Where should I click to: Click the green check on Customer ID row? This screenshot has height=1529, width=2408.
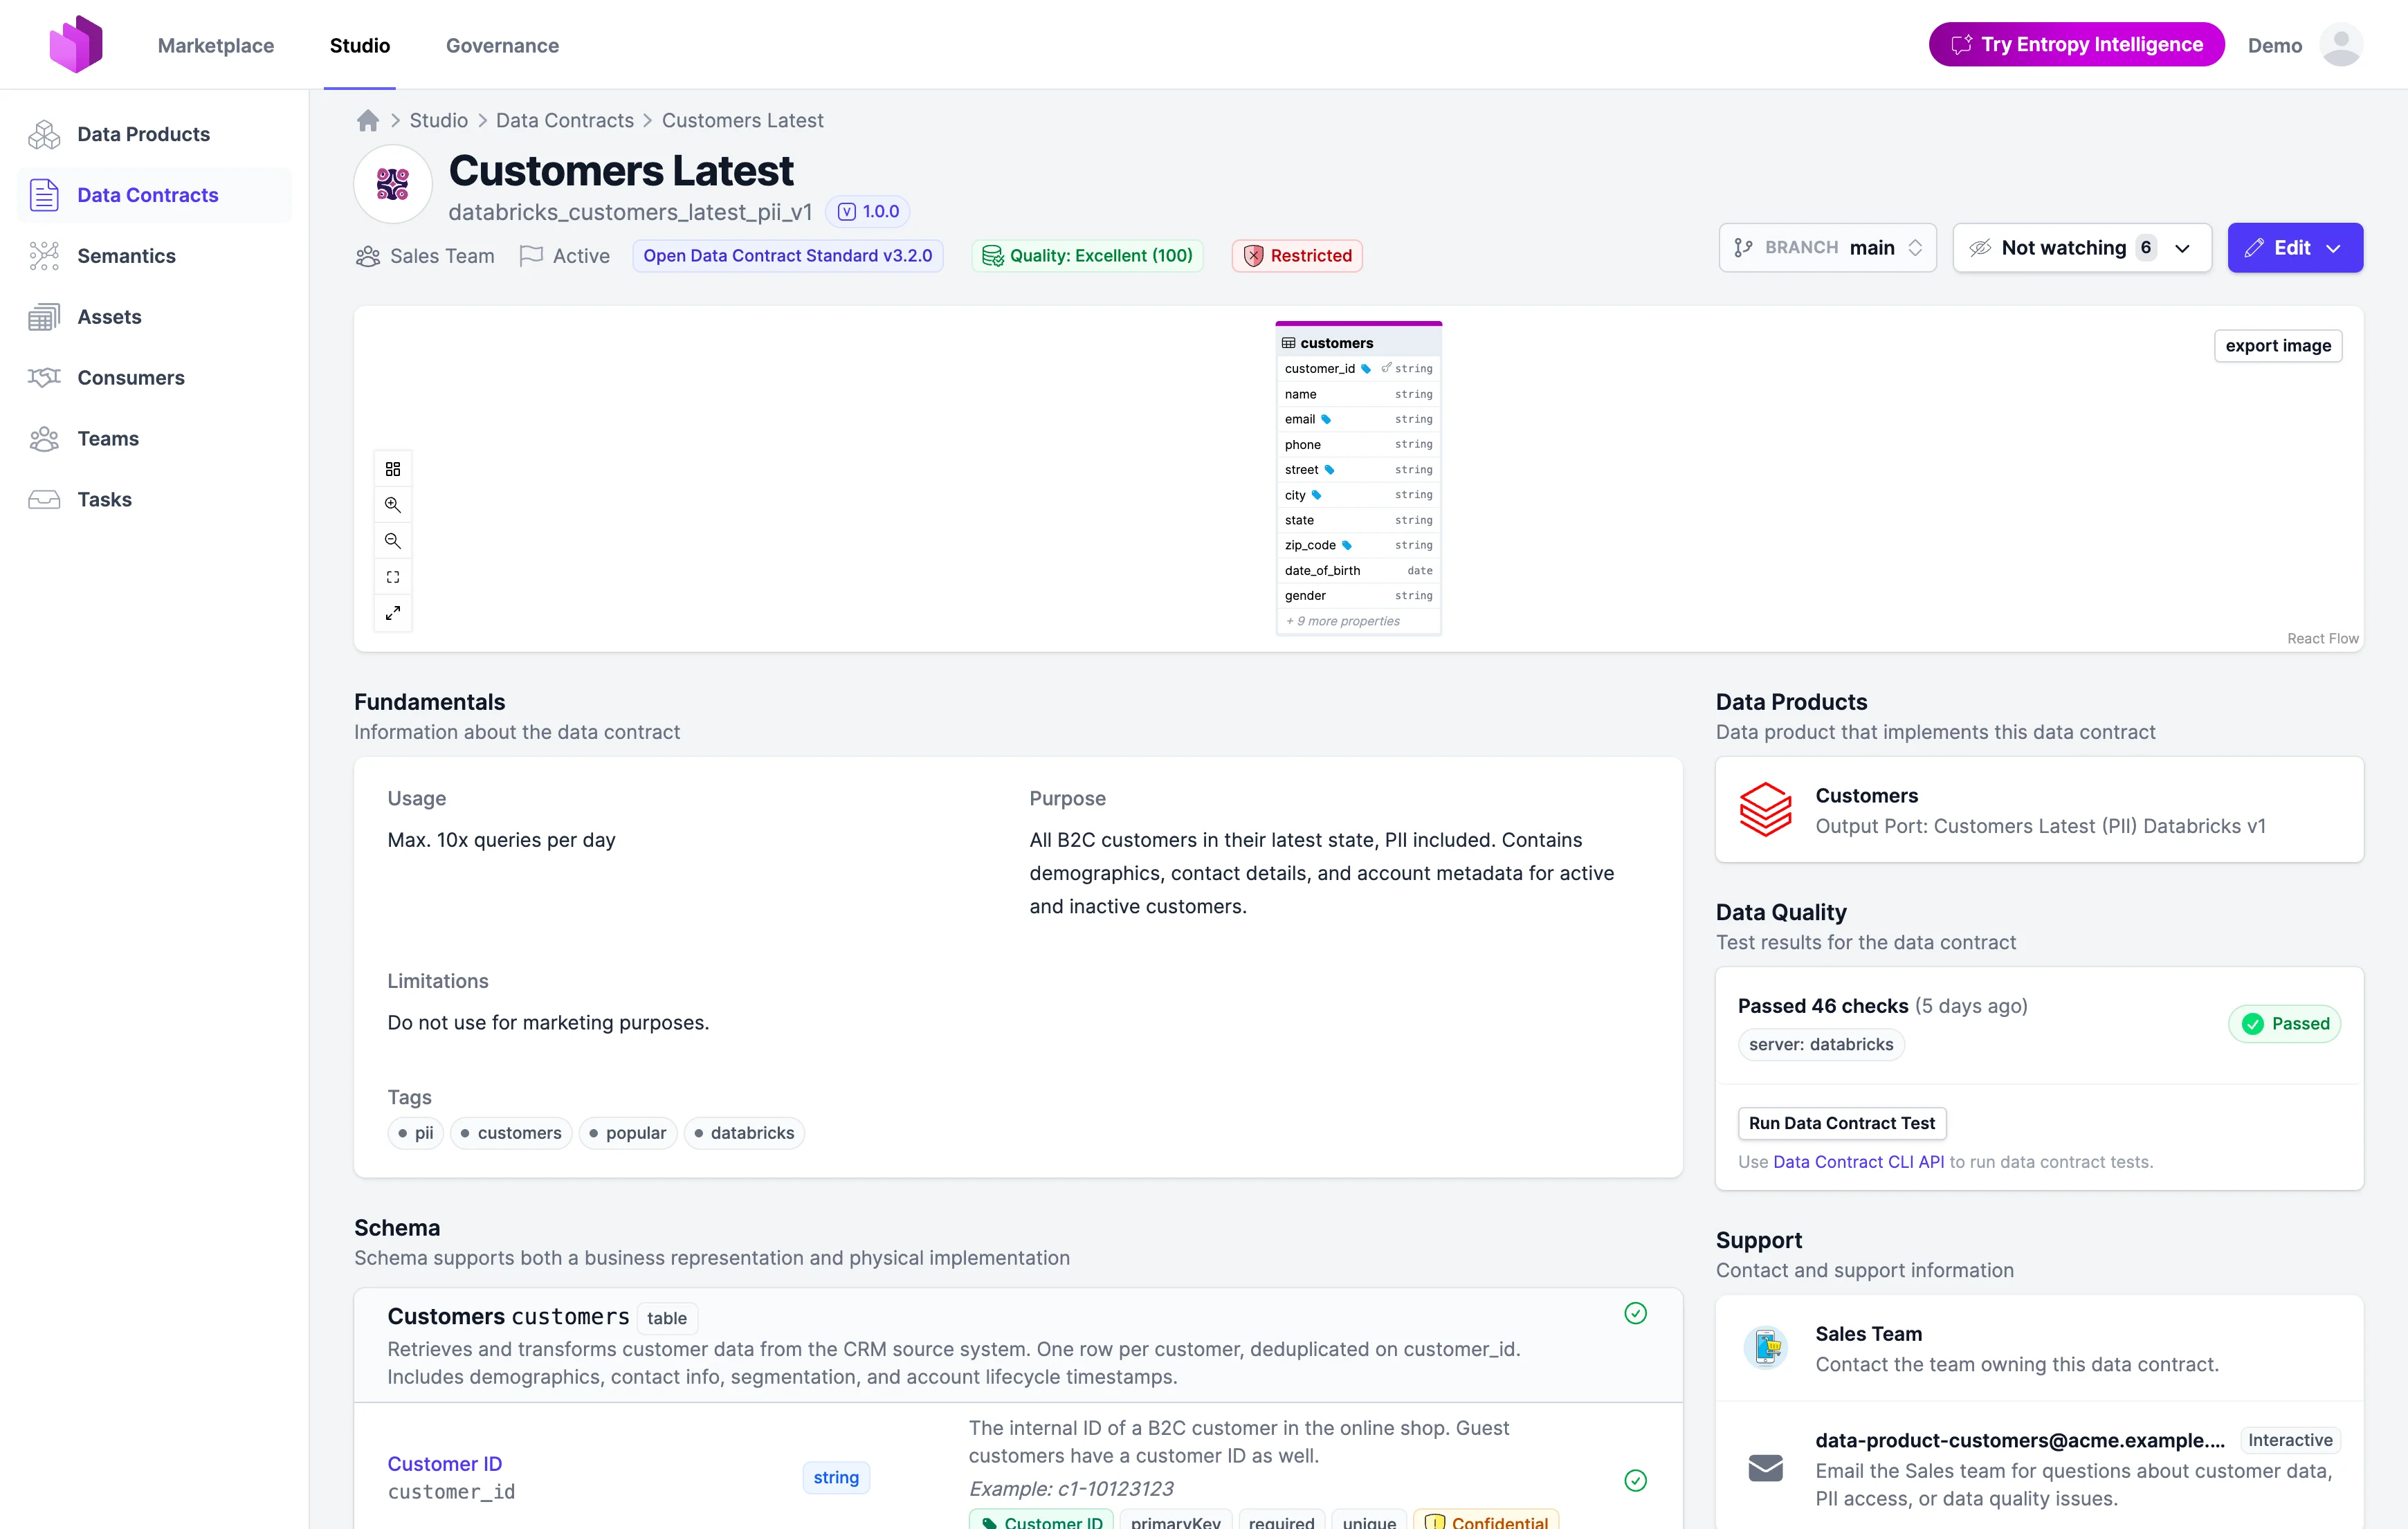click(x=1635, y=1480)
